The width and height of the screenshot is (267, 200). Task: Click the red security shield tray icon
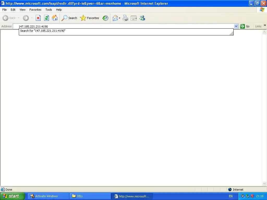tap(252, 196)
